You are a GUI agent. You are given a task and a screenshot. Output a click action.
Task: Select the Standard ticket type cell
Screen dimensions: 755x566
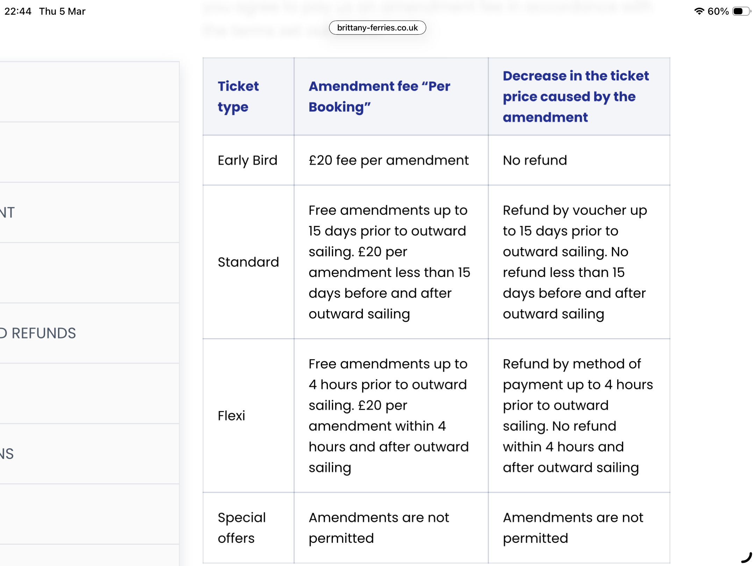(248, 262)
